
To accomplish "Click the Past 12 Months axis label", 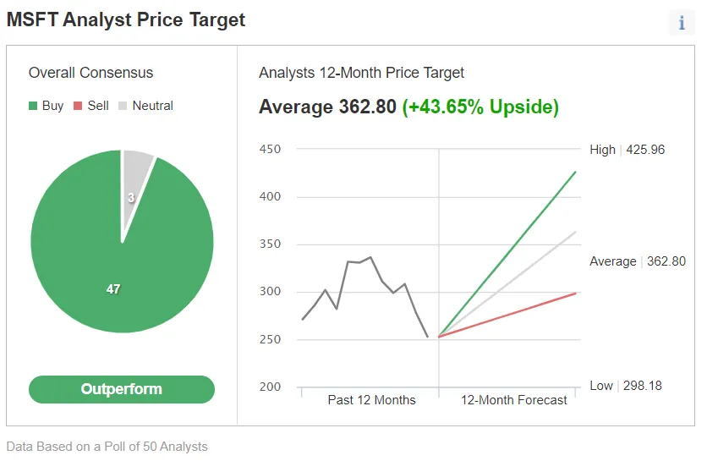I will pyautogui.click(x=371, y=399).
